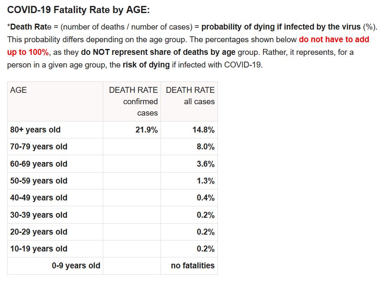Select the 80+ years old row label
The height and width of the screenshot is (281, 384).
tap(35, 130)
